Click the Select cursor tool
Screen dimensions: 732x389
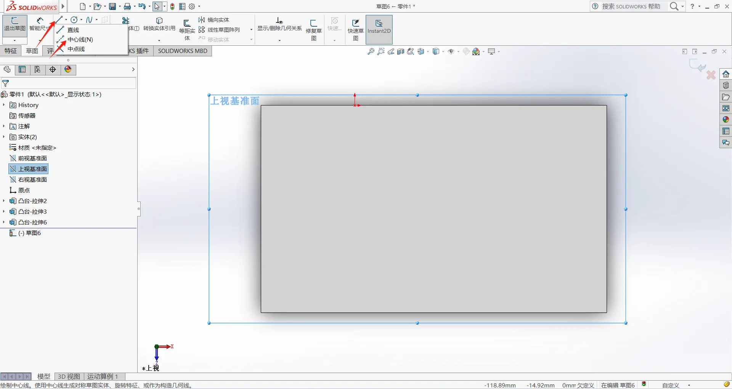point(157,6)
